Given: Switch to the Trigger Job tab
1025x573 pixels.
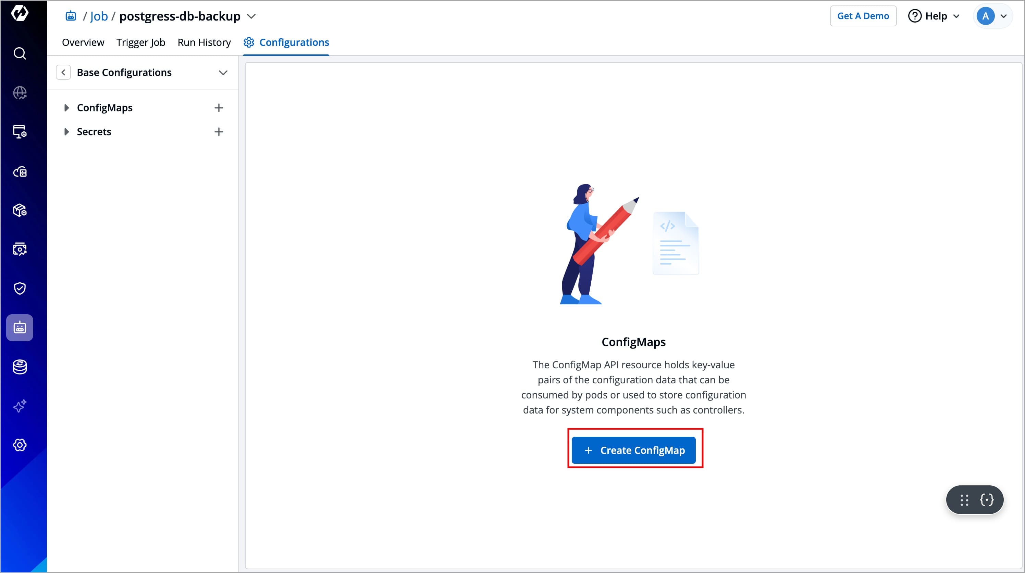Looking at the screenshot, I should click(140, 42).
